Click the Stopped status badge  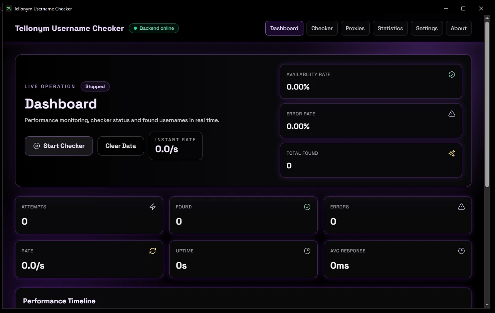click(x=95, y=86)
